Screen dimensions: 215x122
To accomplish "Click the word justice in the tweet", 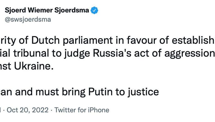I will tap(143, 92).
